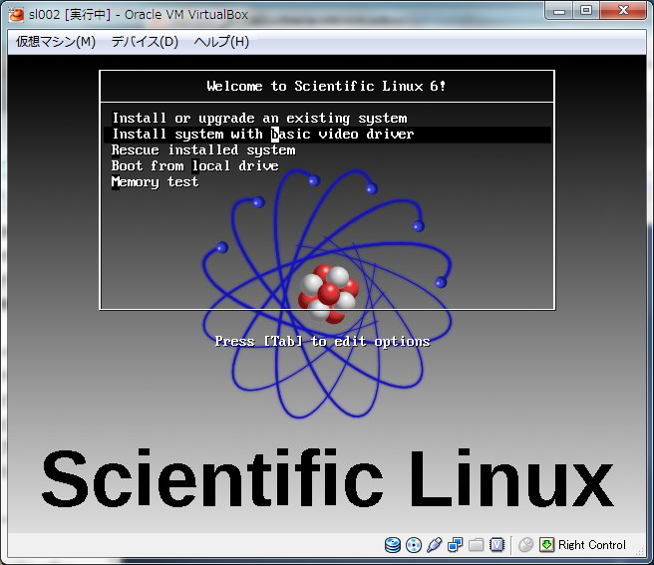This screenshot has width=654, height=565.
Task: Click the window resize grip corner
Action: point(639,551)
